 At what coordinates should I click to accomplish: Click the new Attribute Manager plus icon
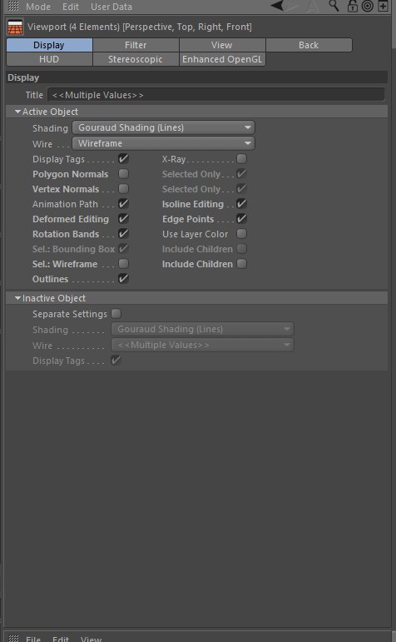[x=383, y=6]
